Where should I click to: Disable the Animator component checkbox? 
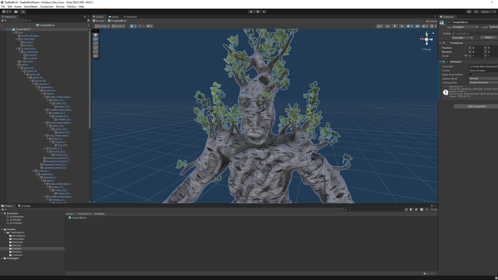click(448, 61)
